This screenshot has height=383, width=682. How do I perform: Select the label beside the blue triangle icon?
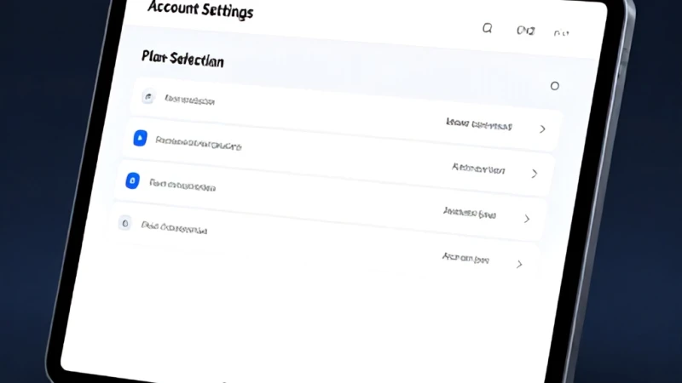199,143
